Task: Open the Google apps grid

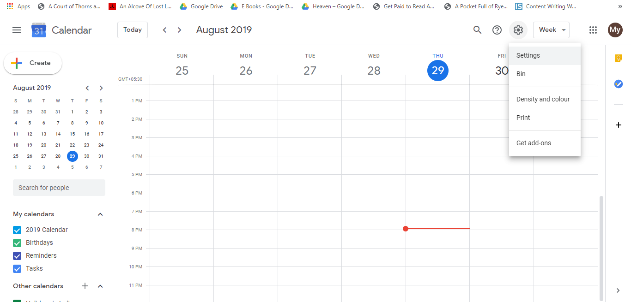Action: click(593, 30)
